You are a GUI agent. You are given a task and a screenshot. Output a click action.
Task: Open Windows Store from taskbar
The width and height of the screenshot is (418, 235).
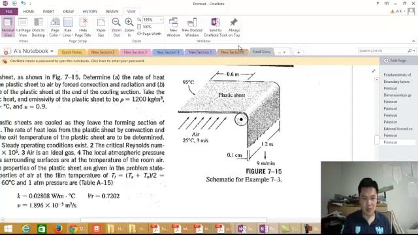coord(42,229)
